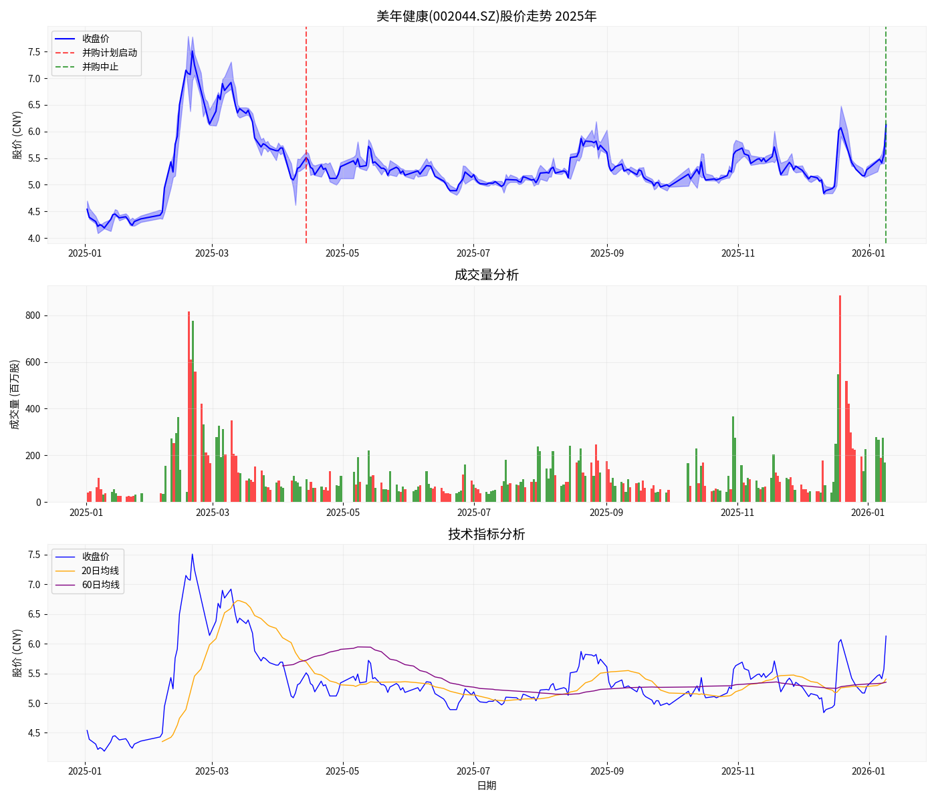The width and height of the screenshot is (936, 802).
Task: Select the 收盘价 line color sample in legend
Action: pyautogui.click(x=64, y=38)
